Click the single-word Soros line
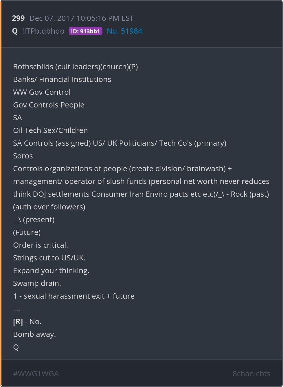Image resolution: width=283 pixels, height=387 pixels. pos(23,156)
